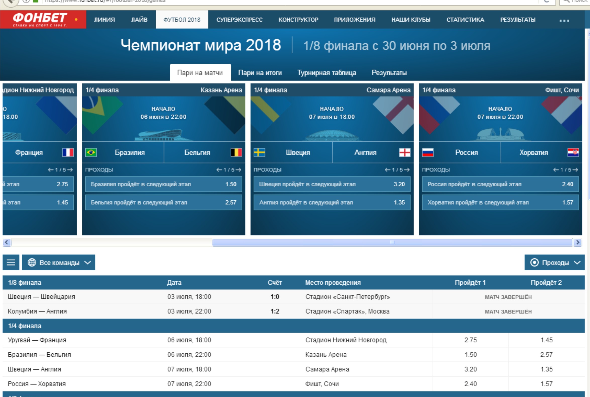Image resolution: width=590 pixels, height=397 pixels.
Task: Click the England flag icon
Action: tap(404, 152)
